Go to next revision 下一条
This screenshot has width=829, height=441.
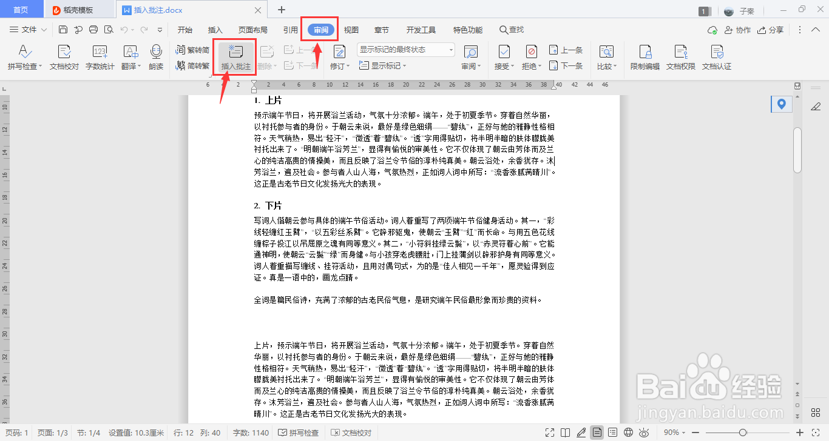pos(566,65)
